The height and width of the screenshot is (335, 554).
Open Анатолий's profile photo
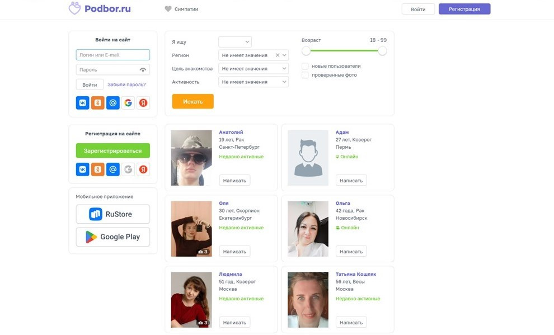click(191, 158)
